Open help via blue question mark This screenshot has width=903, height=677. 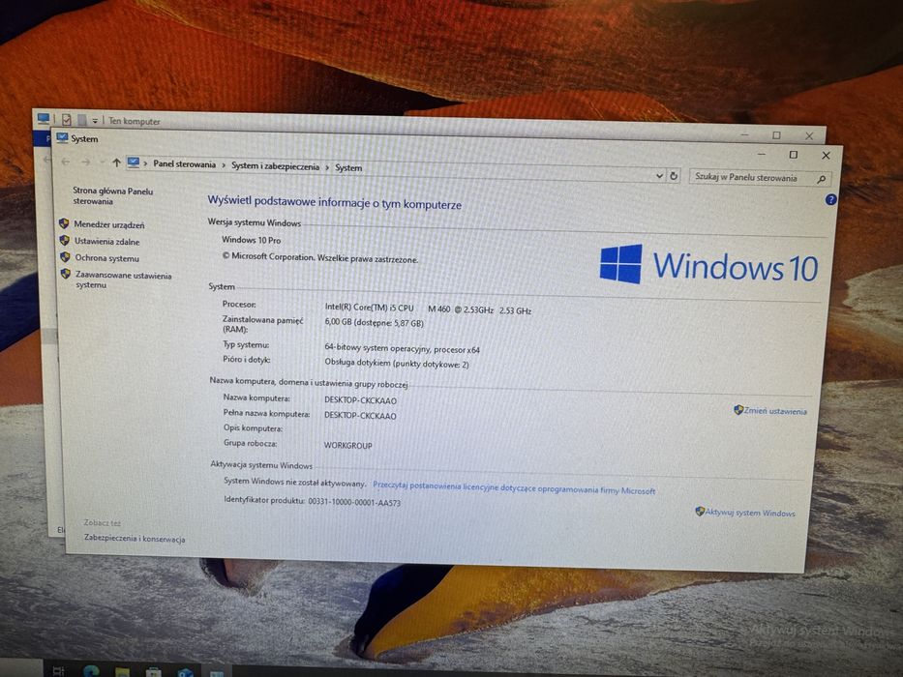pos(830,199)
